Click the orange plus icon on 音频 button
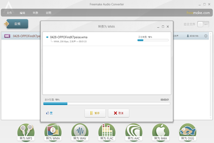The width and height of the screenshot is (214, 143). coord(6,24)
